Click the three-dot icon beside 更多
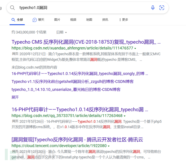 (x=120, y=20)
